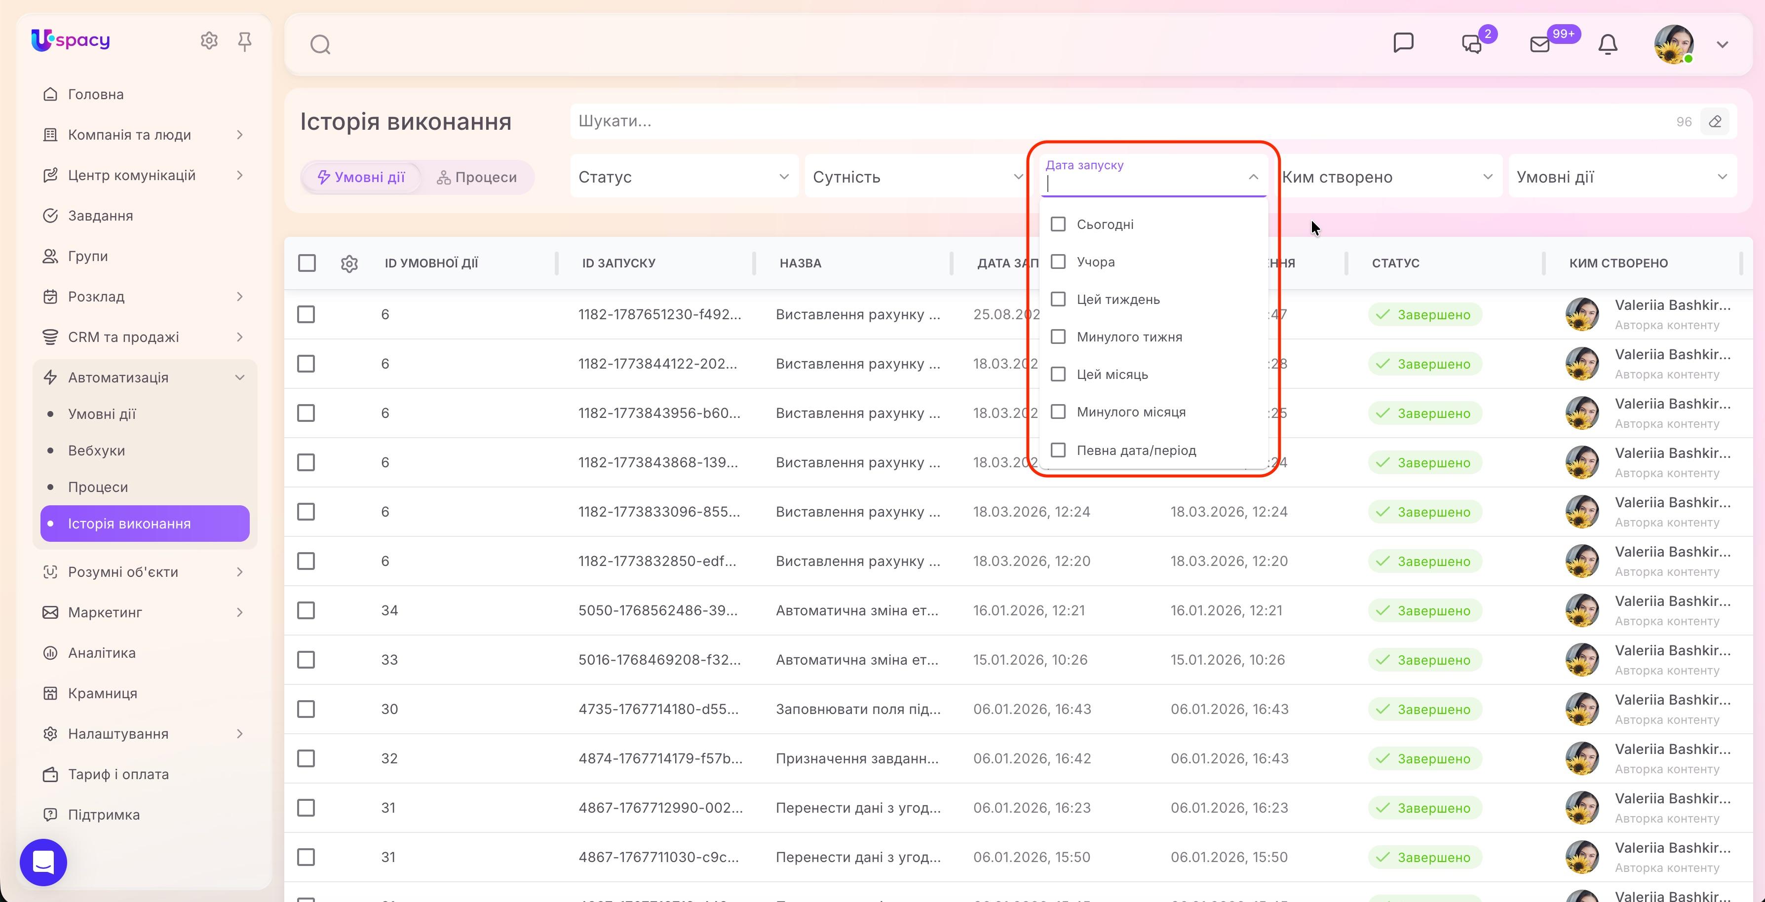Open the Сутність filter dropdown
Screen dimensions: 1765x902
[918, 177]
